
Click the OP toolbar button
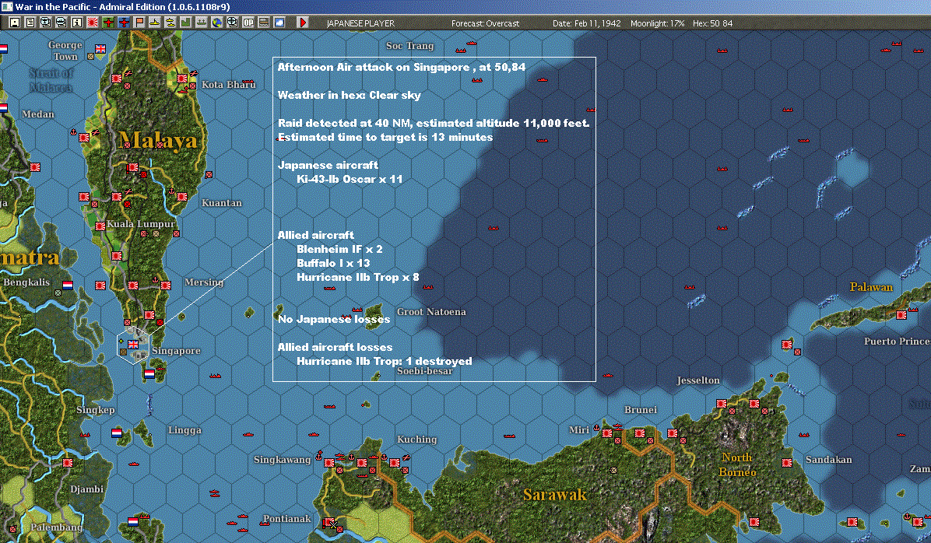[248, 23]
